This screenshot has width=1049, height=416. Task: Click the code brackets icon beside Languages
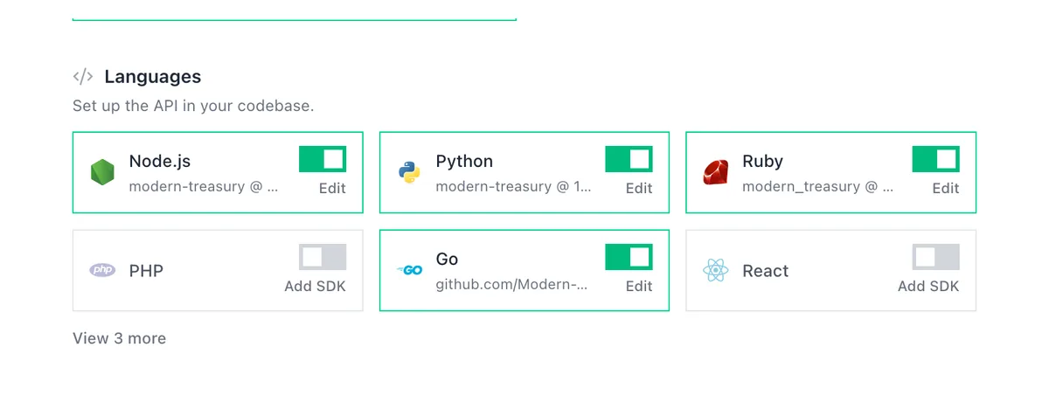[x=83, y=76]
